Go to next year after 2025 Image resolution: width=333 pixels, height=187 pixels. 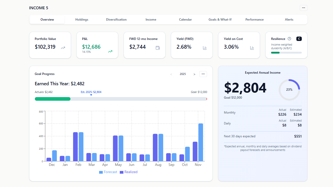(194, 74)
